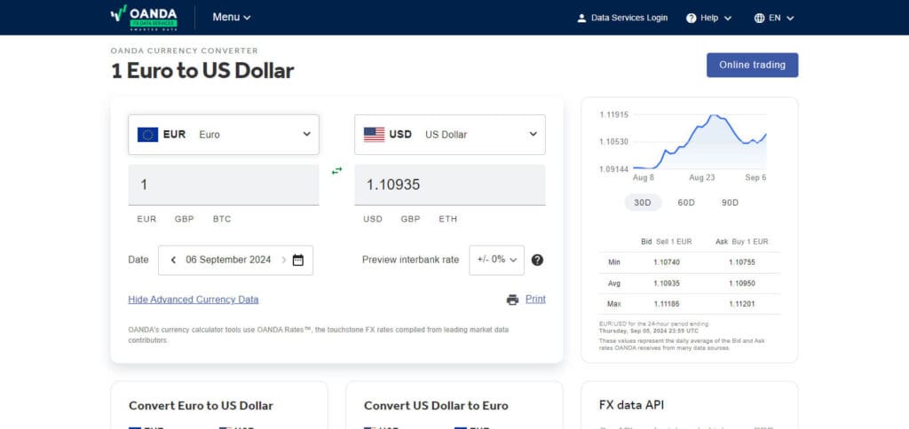The image size is (909, 429).
Task: Select the 30D chart range
Action: tap(643, 203)
